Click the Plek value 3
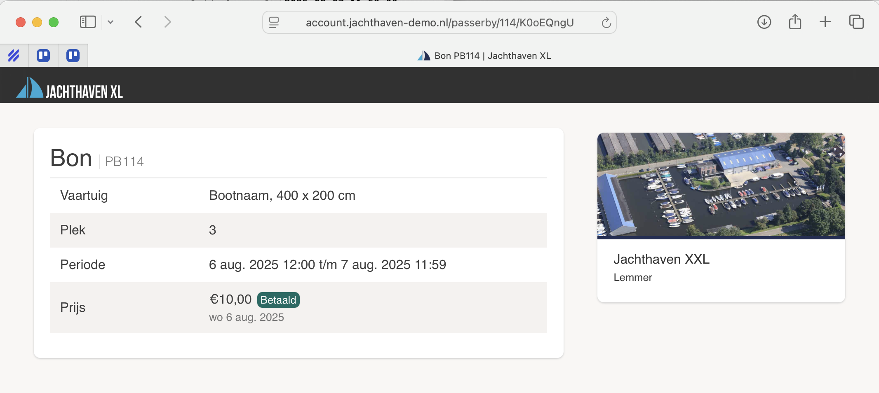The height and width of the screenshot is (393, 879). click(212, 230)
